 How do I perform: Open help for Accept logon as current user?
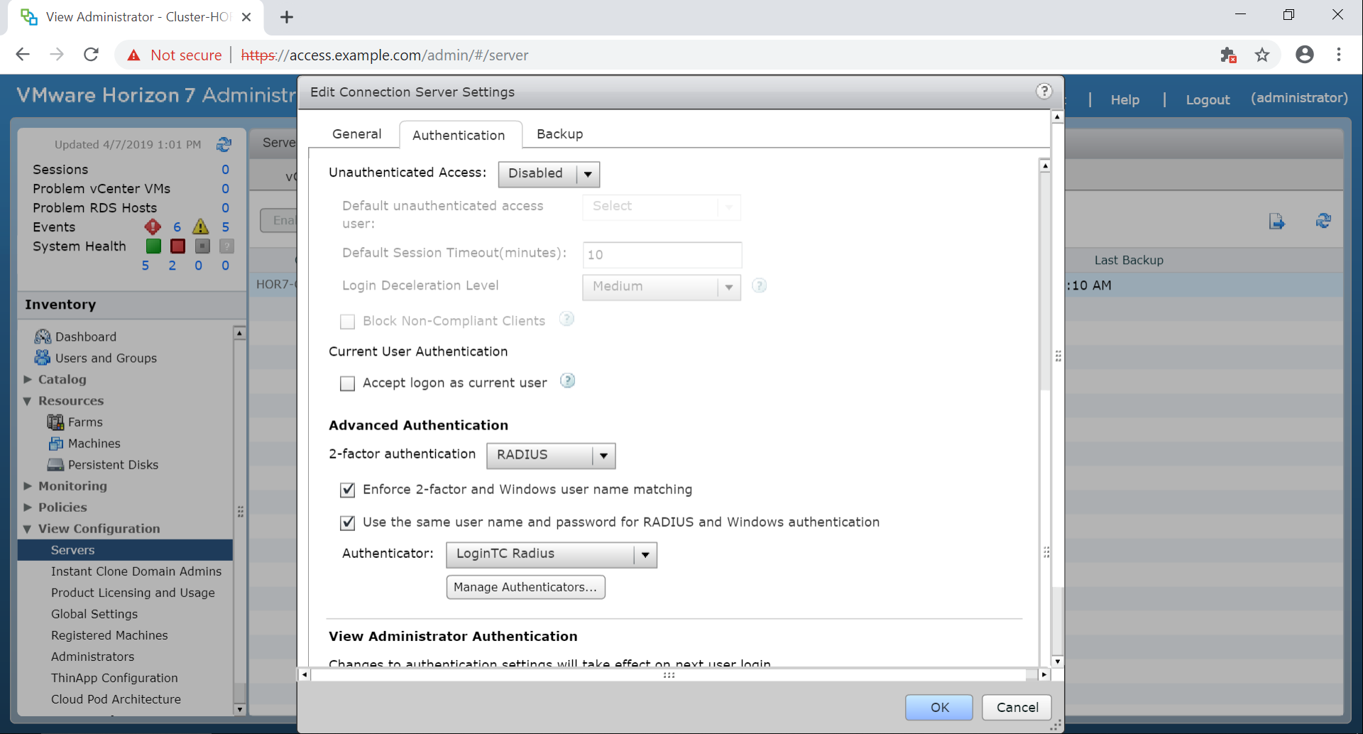[567, 381]
